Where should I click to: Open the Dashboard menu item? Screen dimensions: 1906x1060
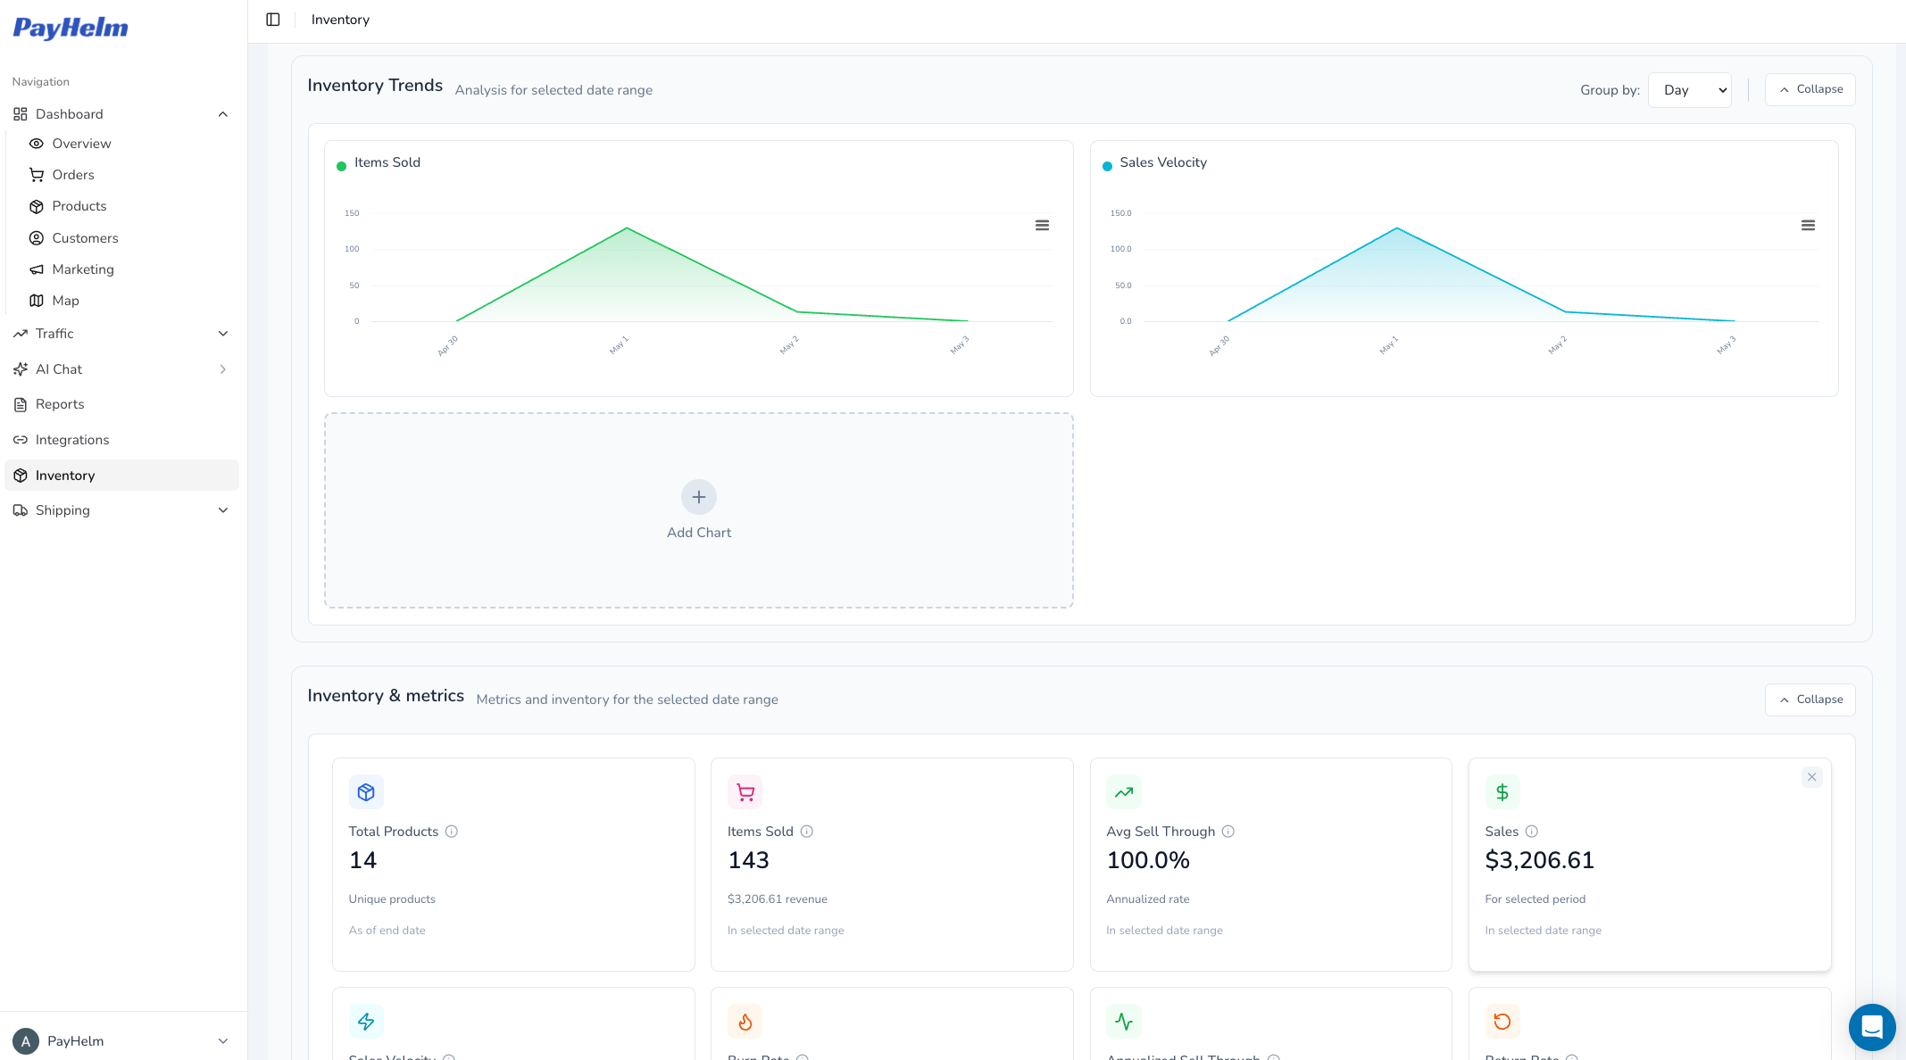click(122, 114)
